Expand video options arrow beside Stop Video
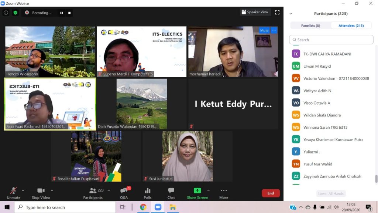The height and width of the screenshot is (213, 378). (52, 190)
